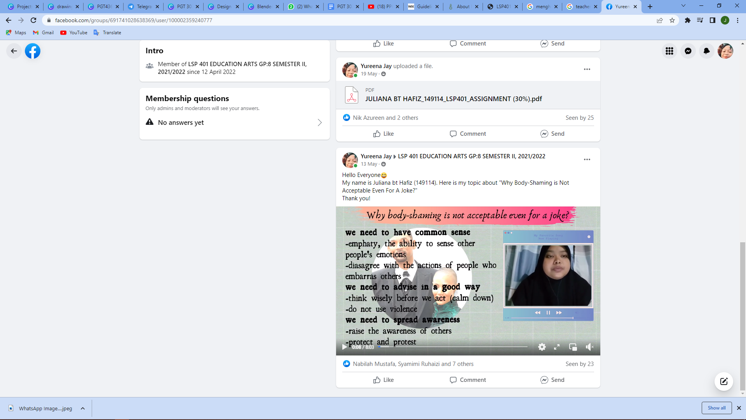Open the Facebook menu grid icon
The height and width of the screenshot is (420, 746).
coord(669,51)
